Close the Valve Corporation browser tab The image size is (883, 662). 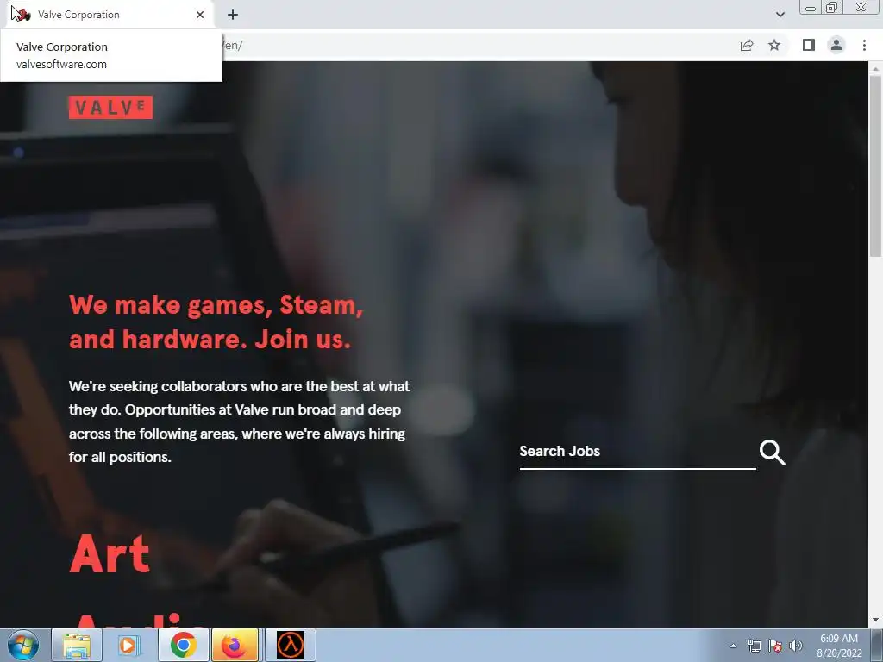tap(200, 15)
